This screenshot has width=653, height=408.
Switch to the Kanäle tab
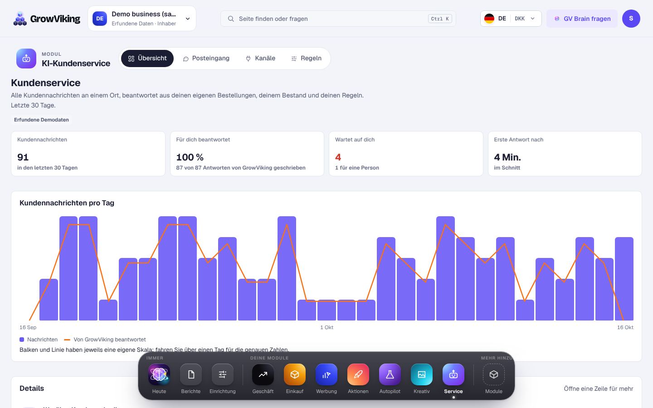(261, 58)
